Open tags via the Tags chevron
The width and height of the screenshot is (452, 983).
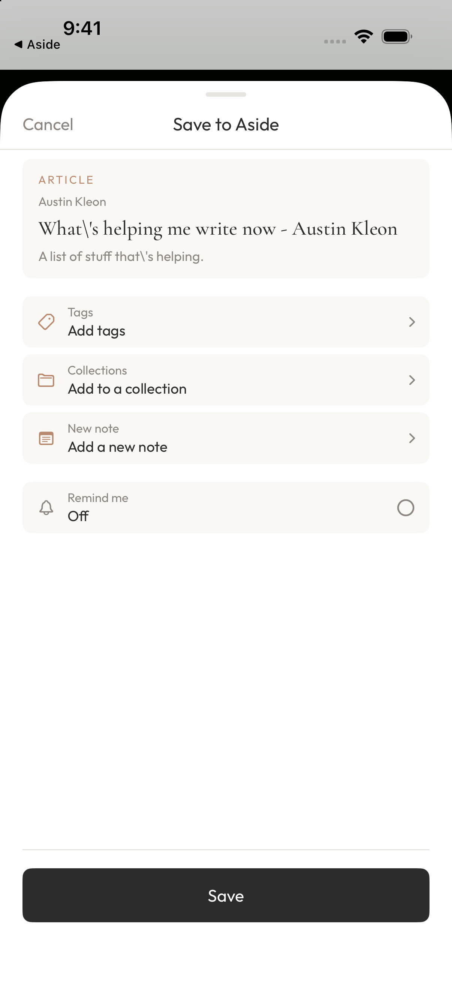[x=412, y=322]
